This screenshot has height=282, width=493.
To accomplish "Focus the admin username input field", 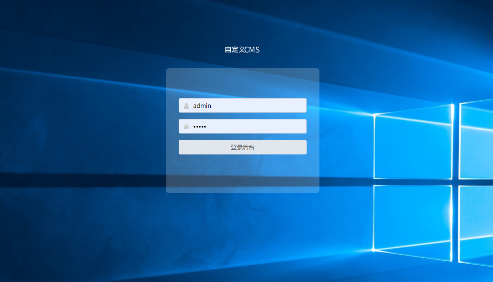I will click(x=242, y=105).
